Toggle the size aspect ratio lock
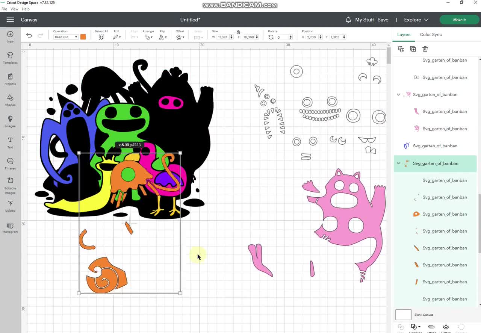481x333 pixels. pos(238,32)
